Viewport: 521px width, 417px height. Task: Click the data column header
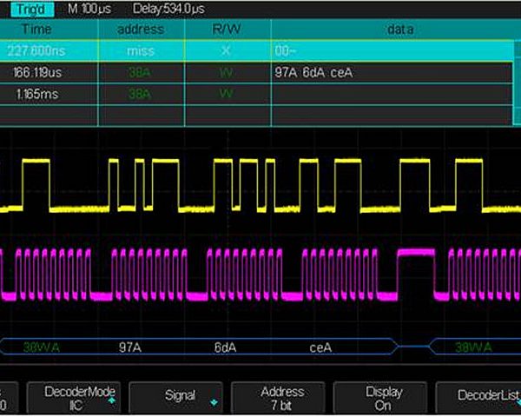tap(398, 30)
